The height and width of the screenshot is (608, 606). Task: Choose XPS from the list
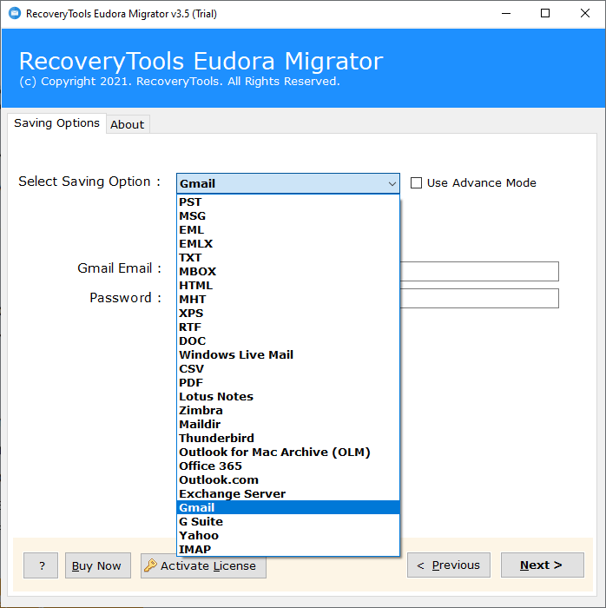tap(288, 314)
